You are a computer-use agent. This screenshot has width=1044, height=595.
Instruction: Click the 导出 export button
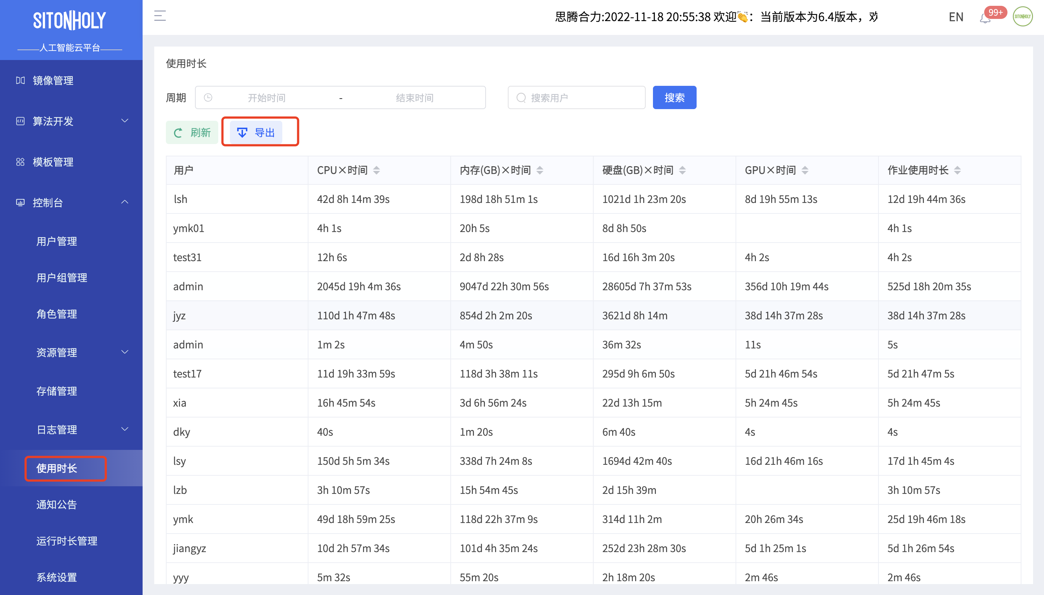pos(256,132)
